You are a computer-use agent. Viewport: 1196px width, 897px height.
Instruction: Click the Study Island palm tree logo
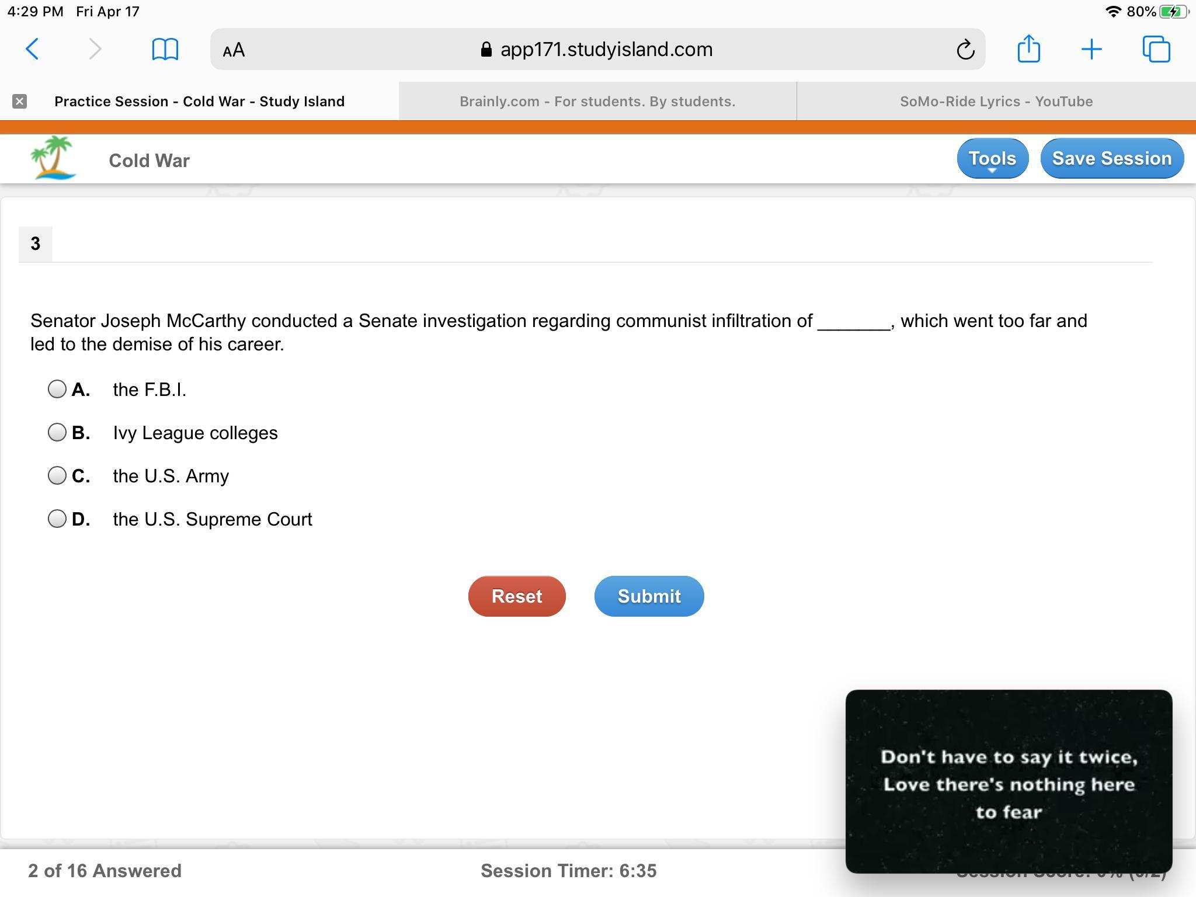point(53,158)
